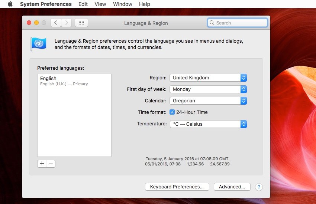Click the Preferred languages label
The image size is (316, 204).
click(x=61, y=68)
